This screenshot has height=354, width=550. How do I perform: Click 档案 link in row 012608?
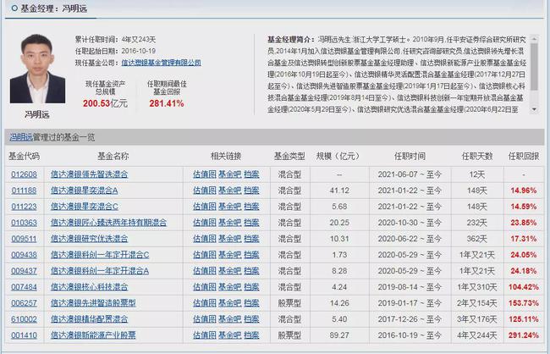pos(251,174)
